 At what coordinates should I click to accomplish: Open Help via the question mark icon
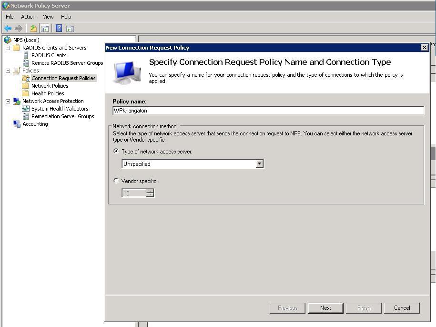(59, 28)
